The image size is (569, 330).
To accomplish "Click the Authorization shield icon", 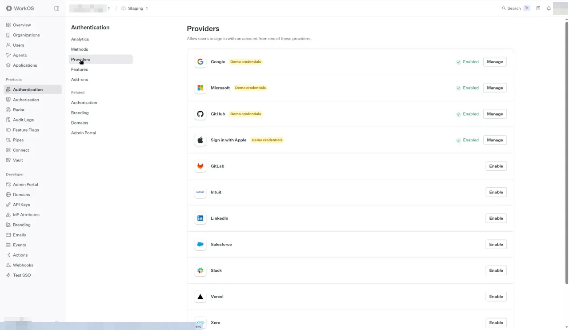I will pos(8,100).
